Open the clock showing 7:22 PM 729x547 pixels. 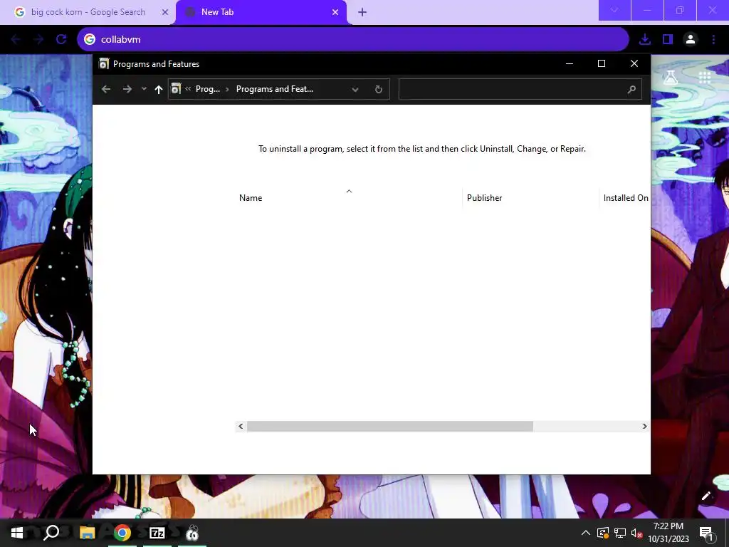[668, 533]
